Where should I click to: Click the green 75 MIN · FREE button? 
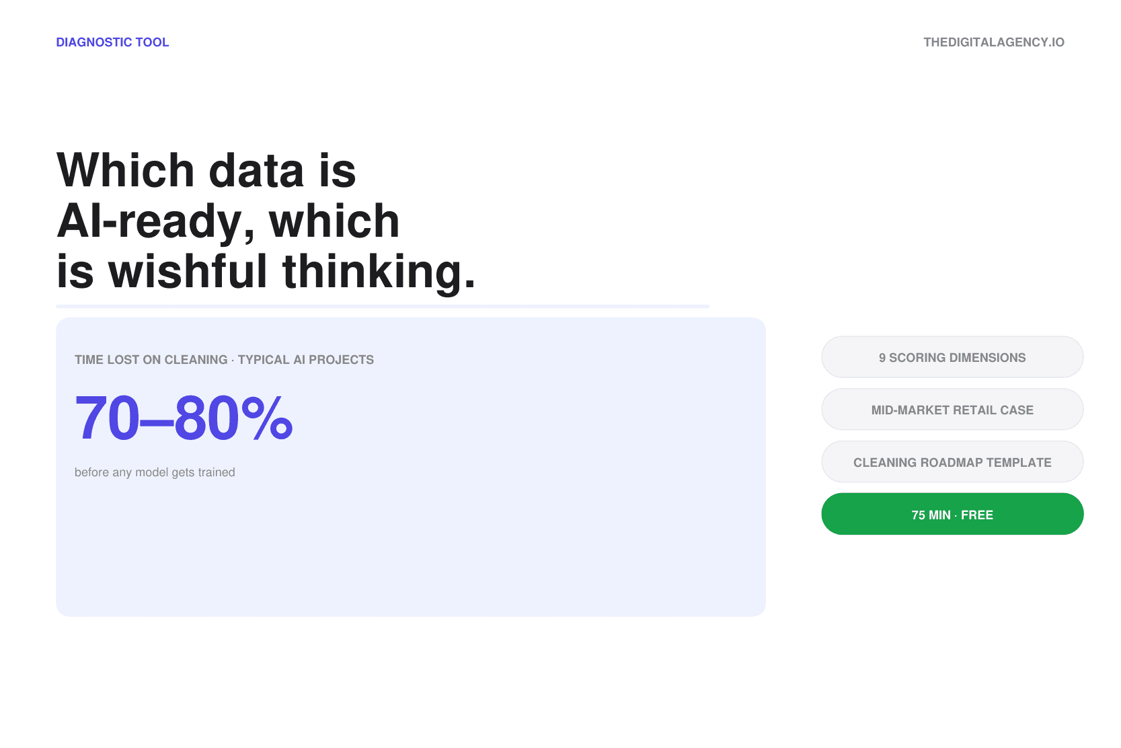tap(952, 515)
